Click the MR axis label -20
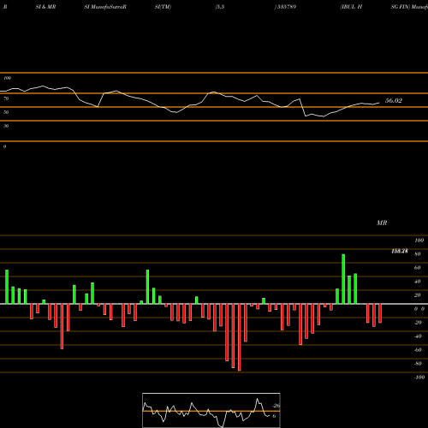This screenshot has width=428, height=428. (418, 323)
